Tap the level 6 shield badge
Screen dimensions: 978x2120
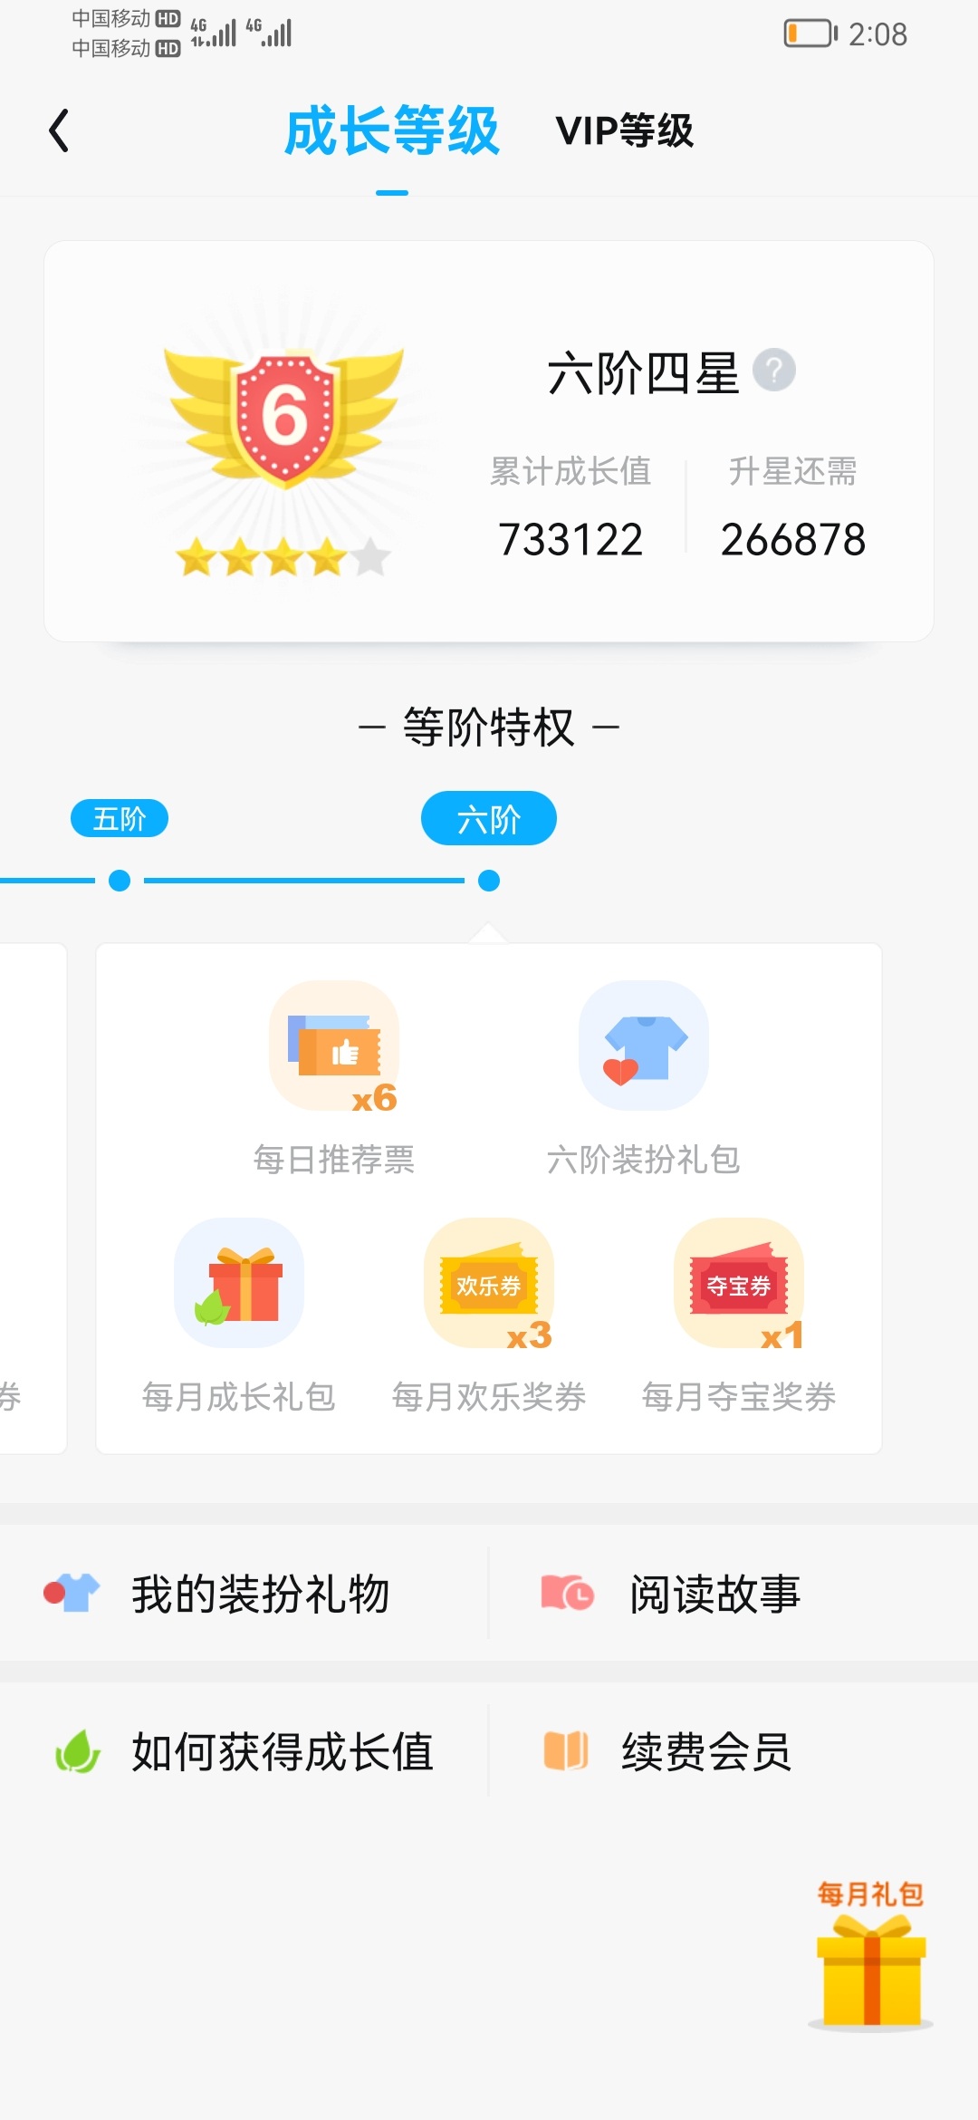click(284, 416)
